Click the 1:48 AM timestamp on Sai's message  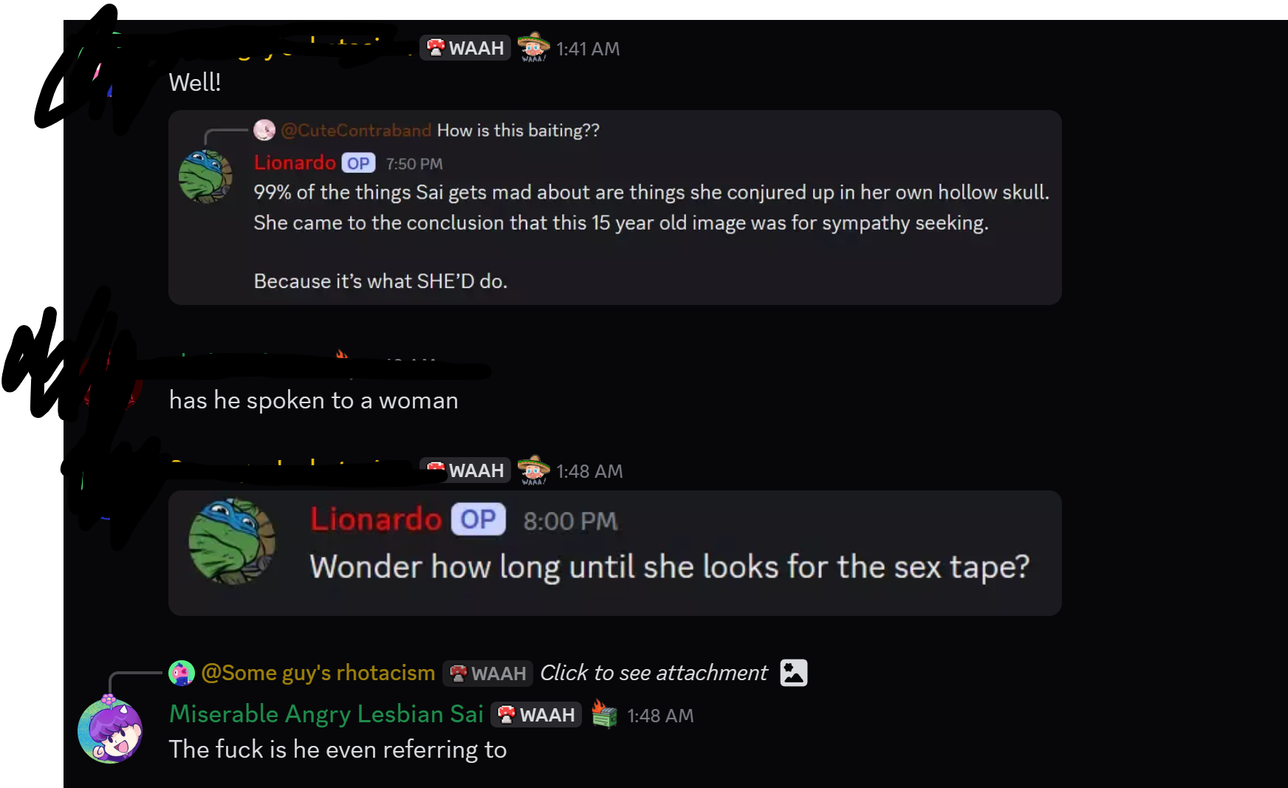point(660,716)
